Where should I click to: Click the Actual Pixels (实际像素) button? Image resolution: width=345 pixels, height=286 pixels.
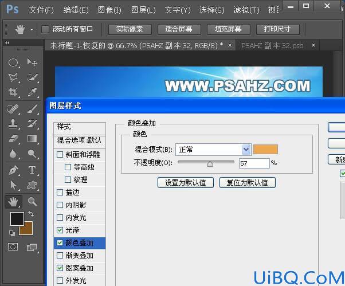[x=130, y=29]
